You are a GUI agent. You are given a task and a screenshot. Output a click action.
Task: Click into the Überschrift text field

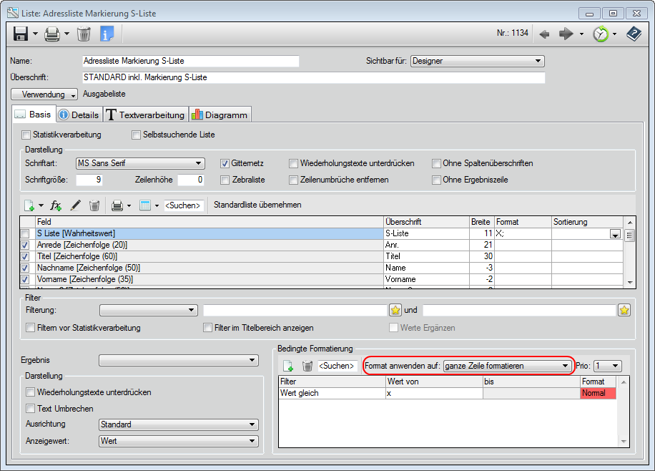(x=312, y=77)
